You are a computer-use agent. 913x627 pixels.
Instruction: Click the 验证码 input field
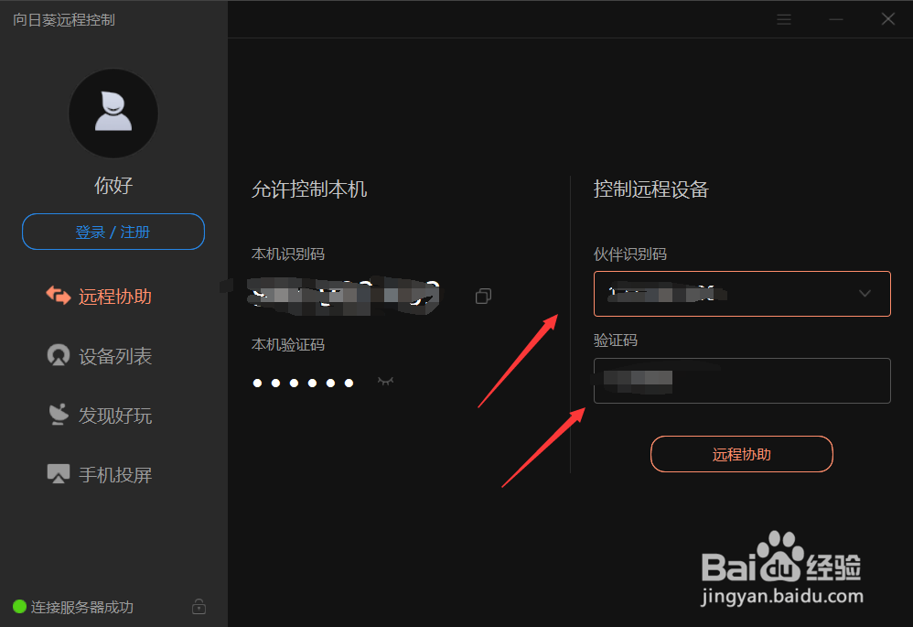(742, 381)
